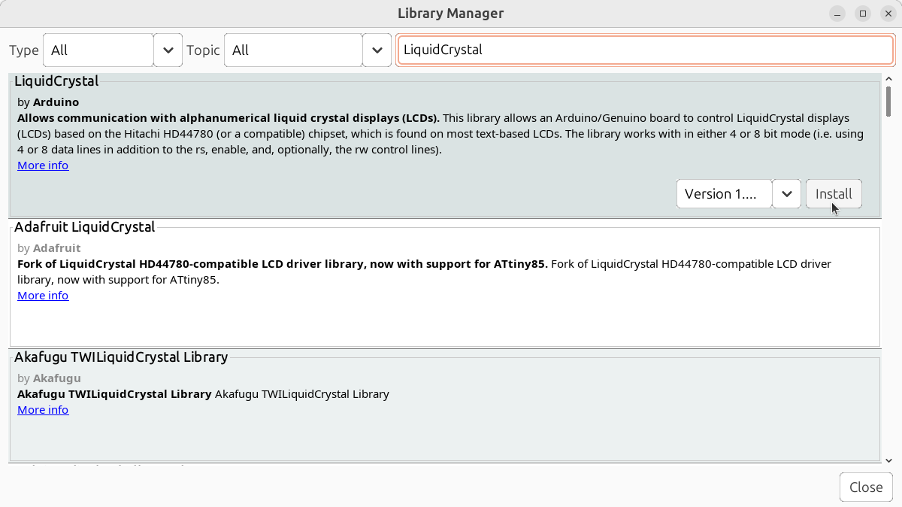Expand the Topic dropdown chevron arrow
The width and height of the screenshot is (902, 507).
377,50
